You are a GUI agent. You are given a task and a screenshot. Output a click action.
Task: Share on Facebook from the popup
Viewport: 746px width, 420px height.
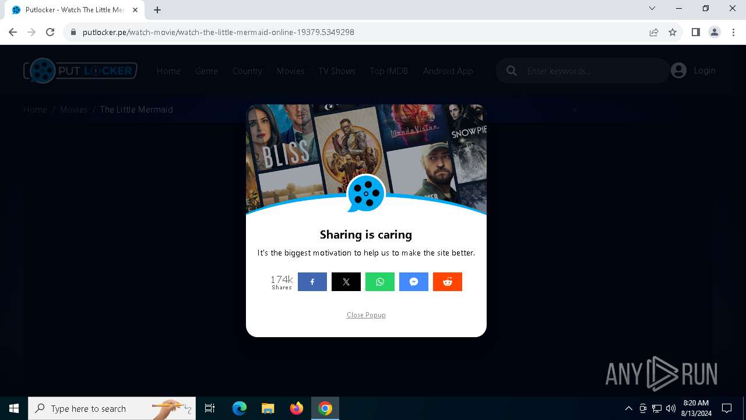[312, 282]
